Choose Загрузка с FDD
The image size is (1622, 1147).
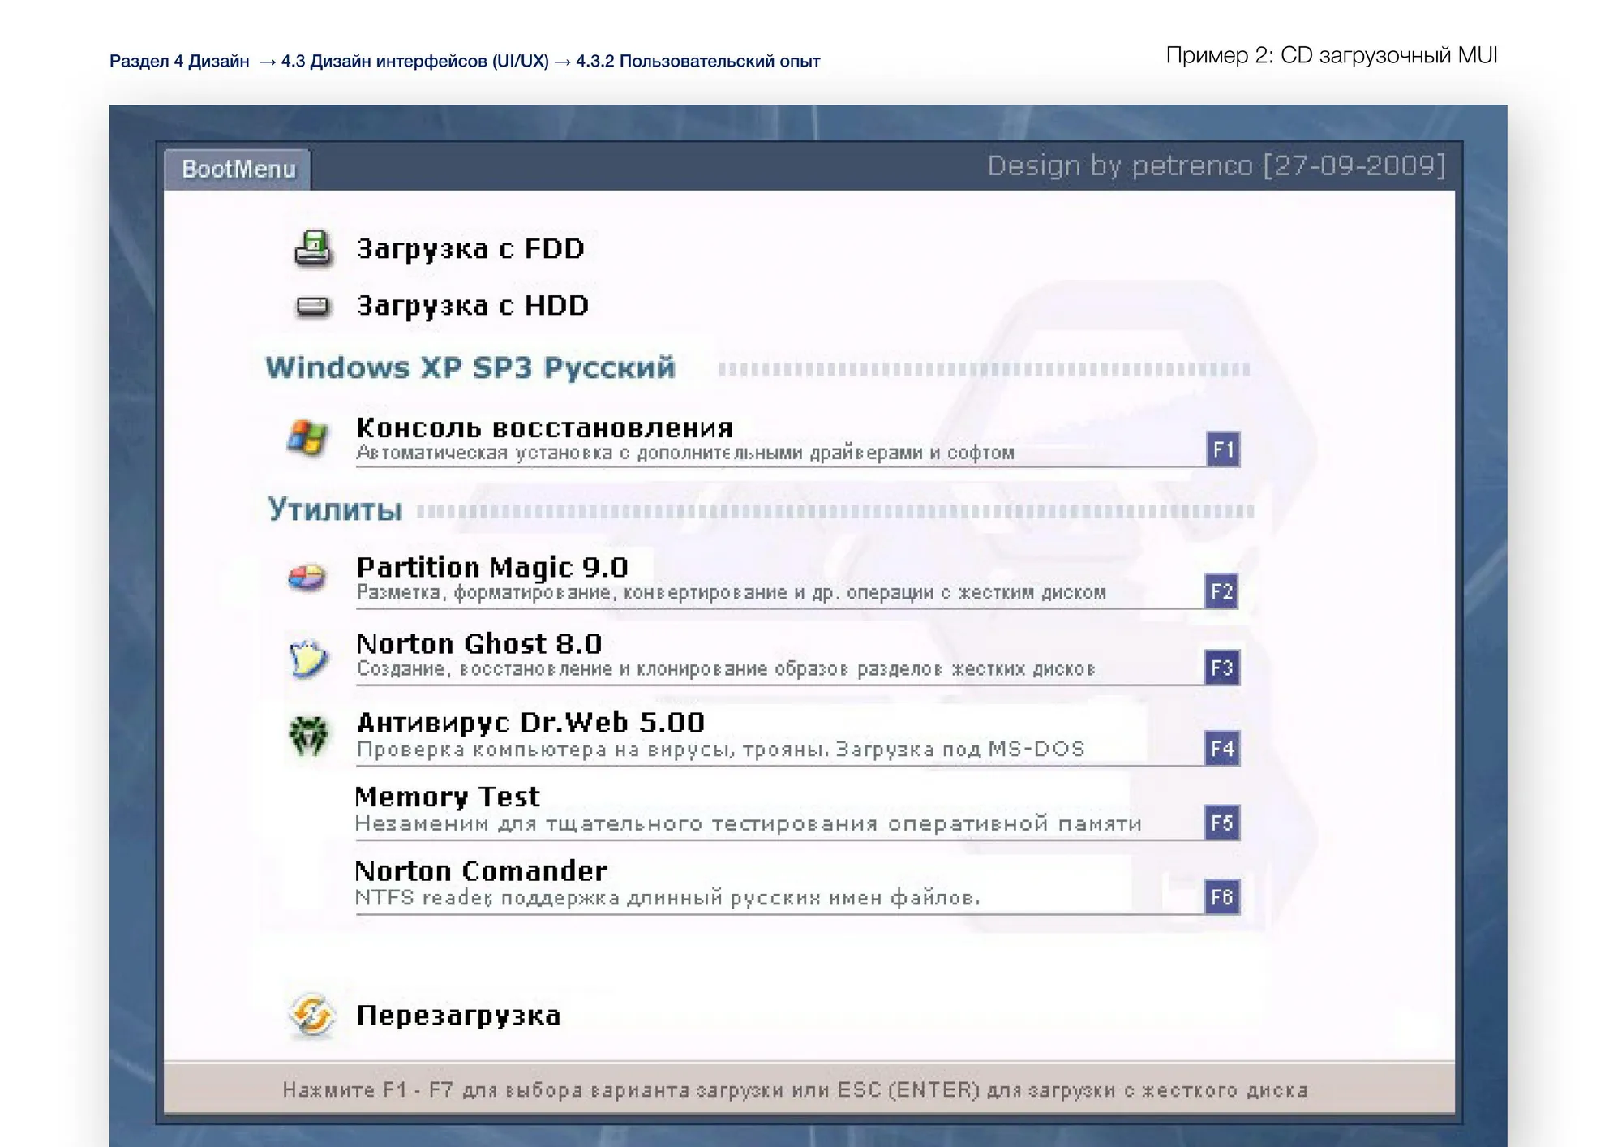tap(470, 249)
